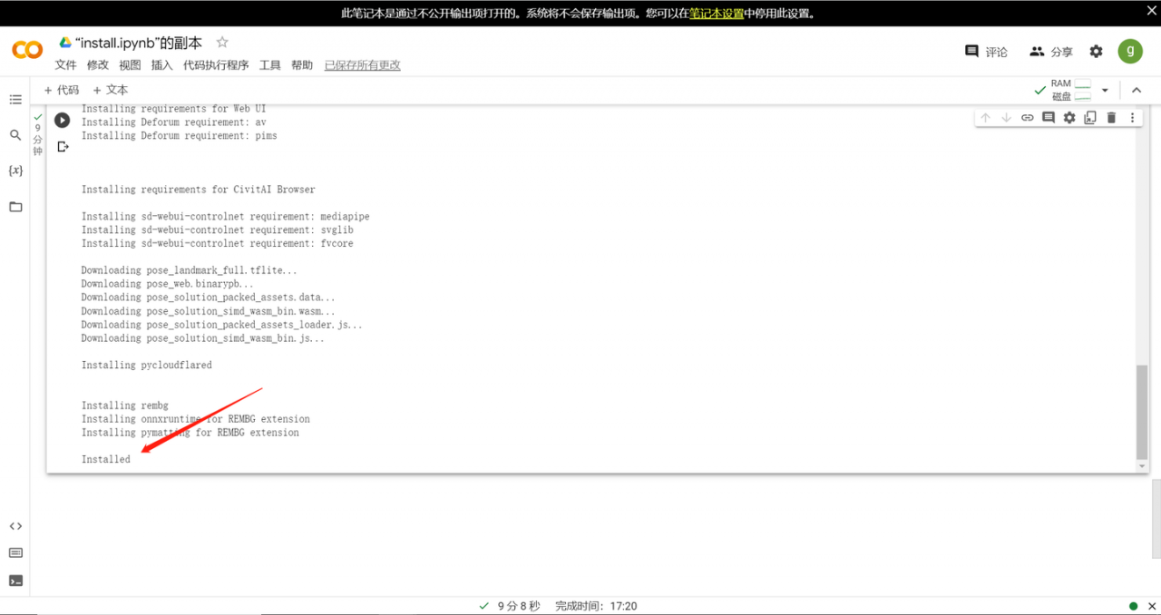Click the controlnet "requirement: svglib" line
Screen dimensions: 1161x615
point(218,230)
